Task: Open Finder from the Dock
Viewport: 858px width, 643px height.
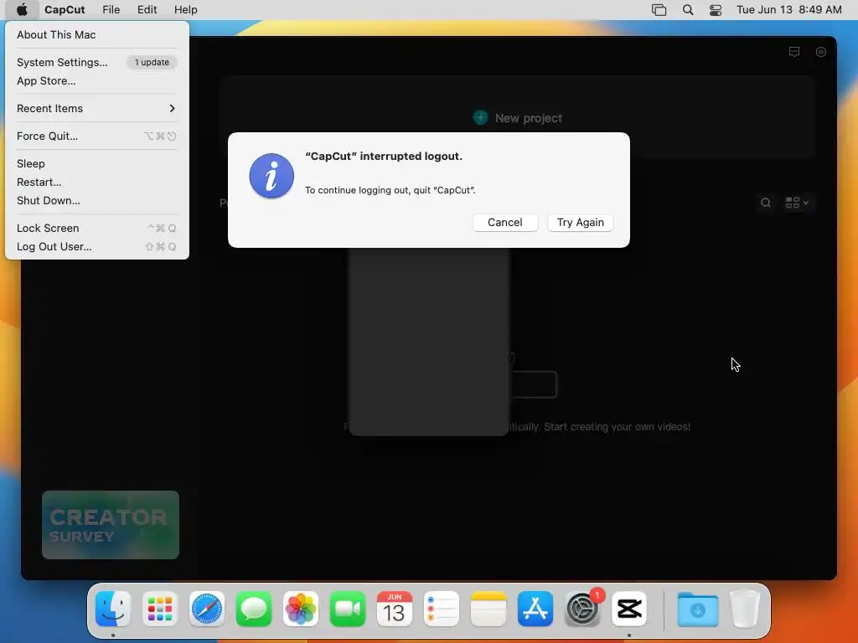Action: pos(113,610)
